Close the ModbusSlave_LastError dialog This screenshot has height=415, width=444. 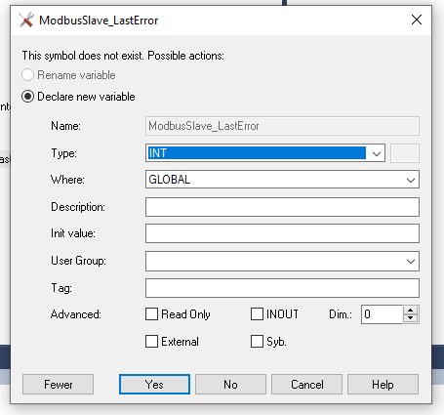417,20
